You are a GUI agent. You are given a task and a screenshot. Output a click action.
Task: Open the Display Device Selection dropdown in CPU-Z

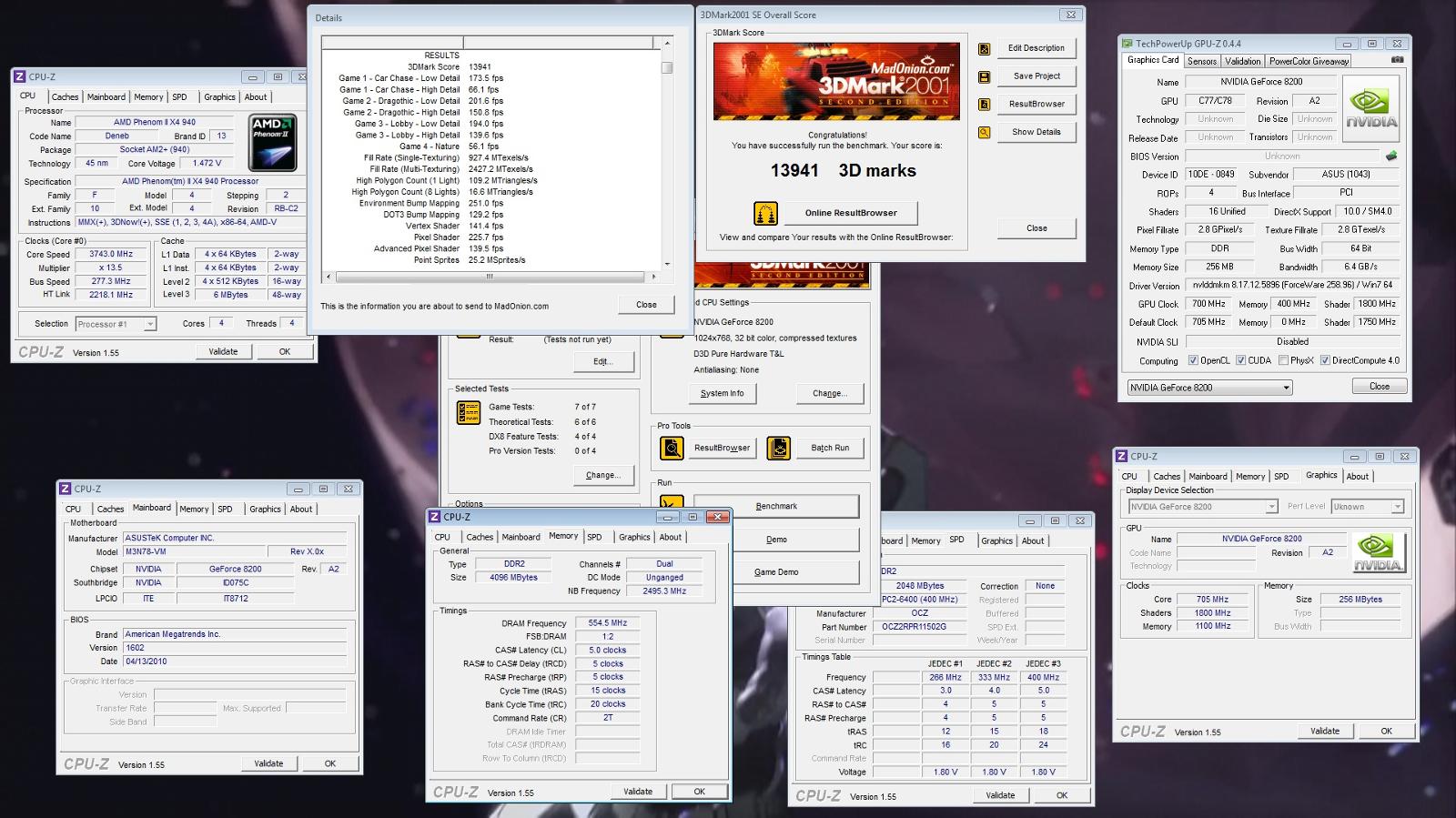point(1203,507)
